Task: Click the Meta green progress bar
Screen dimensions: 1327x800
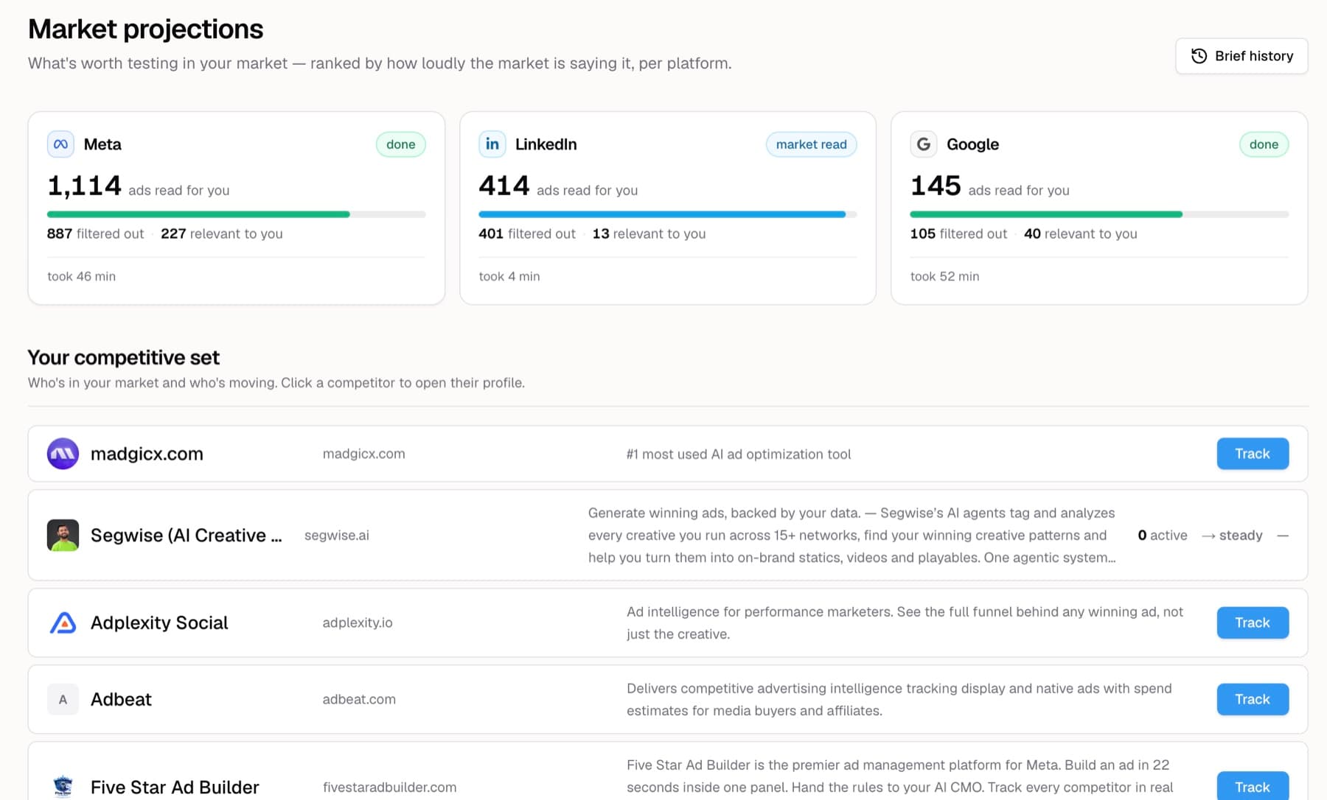Action: click(x=198, y=214)
